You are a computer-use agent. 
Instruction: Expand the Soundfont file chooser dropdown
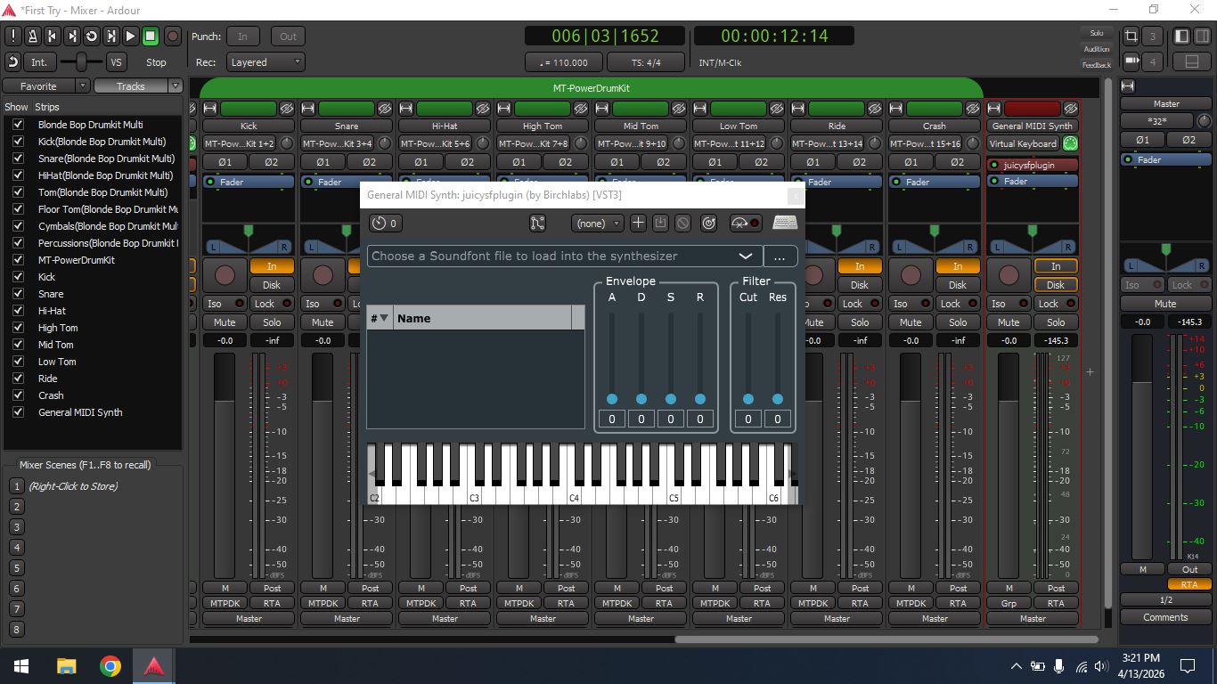(745, 256)
